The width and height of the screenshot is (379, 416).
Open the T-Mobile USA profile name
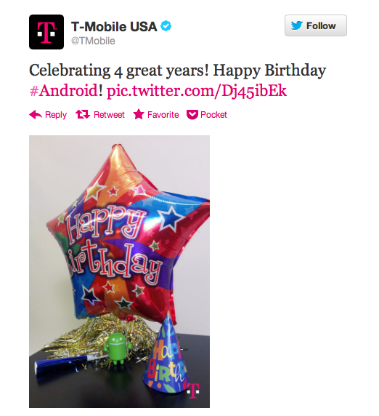pos(114,26)
